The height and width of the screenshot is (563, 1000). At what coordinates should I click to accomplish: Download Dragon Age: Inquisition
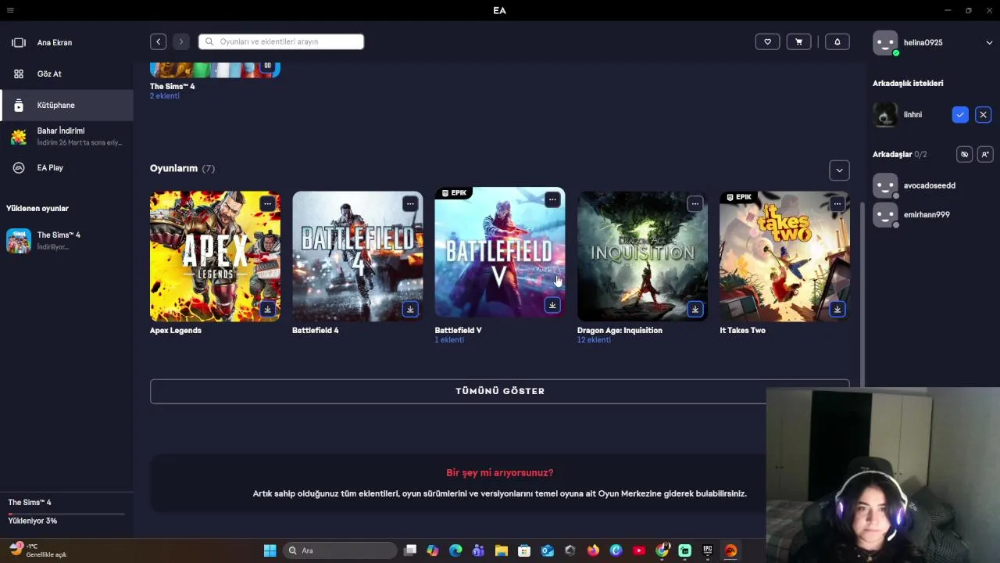[x=695, y=309]
